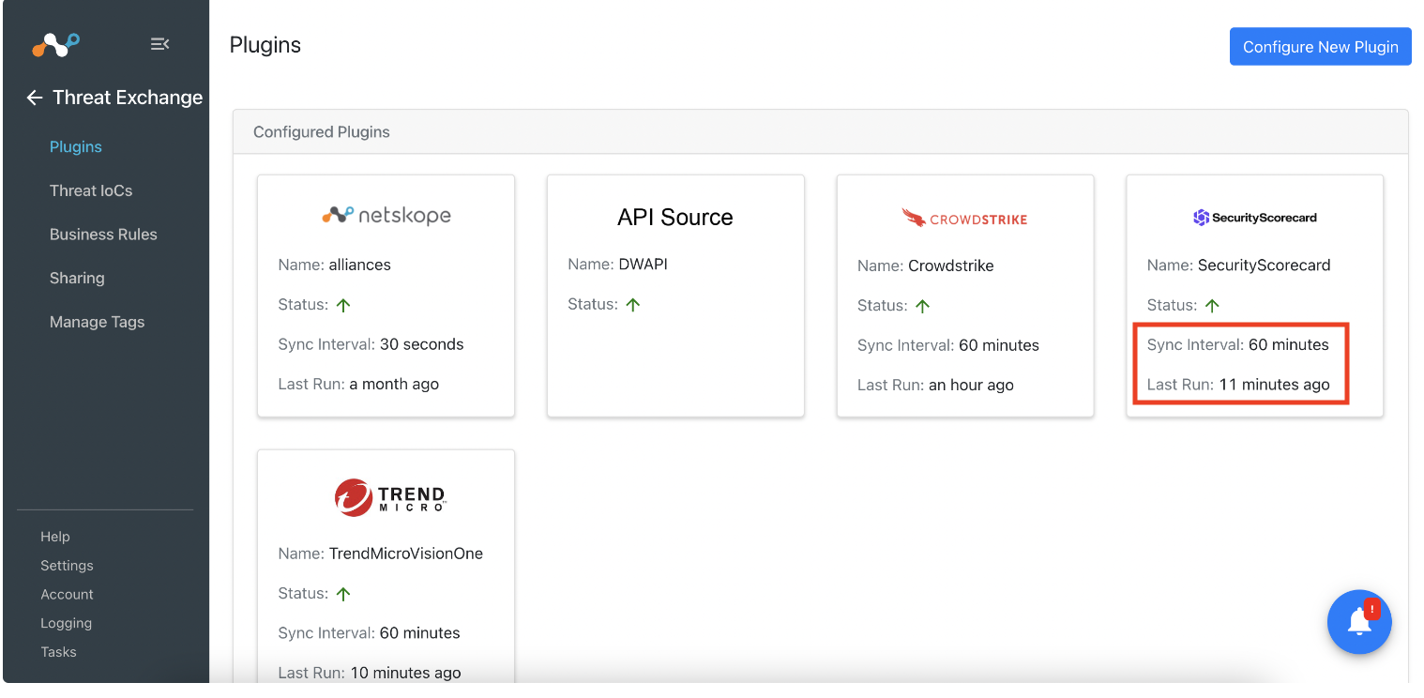The image size is (1424, 698).
Task: Click 'Last Run: an hour ago' text
Action: [x=935, y=385]
